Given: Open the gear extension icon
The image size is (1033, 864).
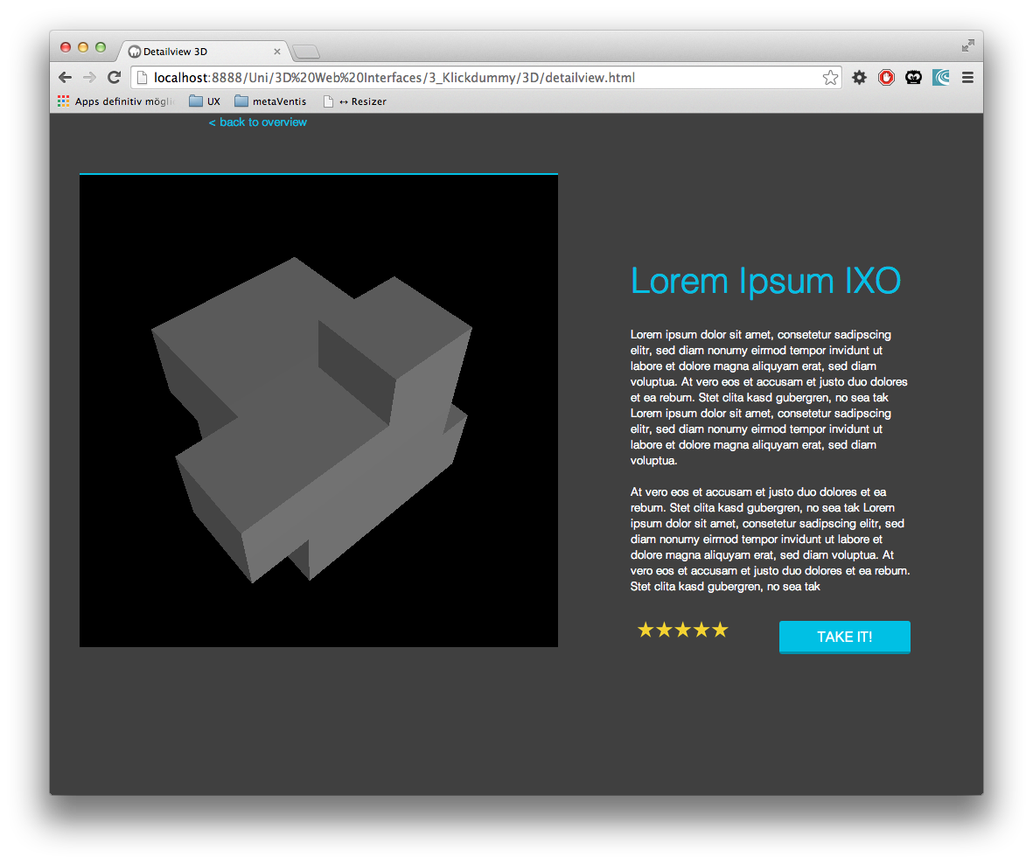Looking at the screenshot, I should click(x=860, y=78).
